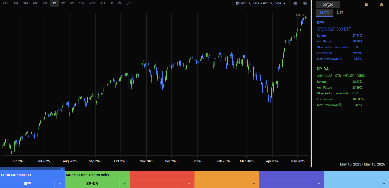Click the C custom range button
This screenshot has height=188, width=389.
click(112, 3)
